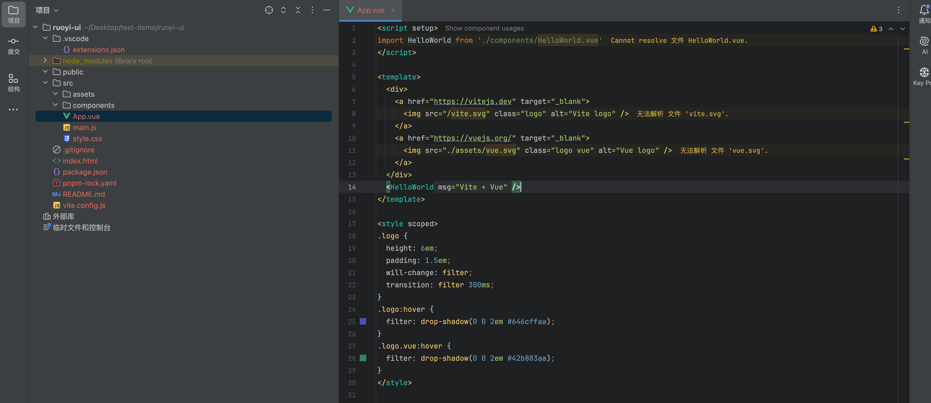Show more tool windows via ellipsis icon
Image resolution: width=931 pixels, height=403 pixels.
click(13, 110)
